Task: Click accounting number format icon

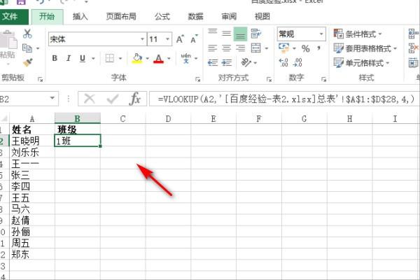Action: [284, 48]
